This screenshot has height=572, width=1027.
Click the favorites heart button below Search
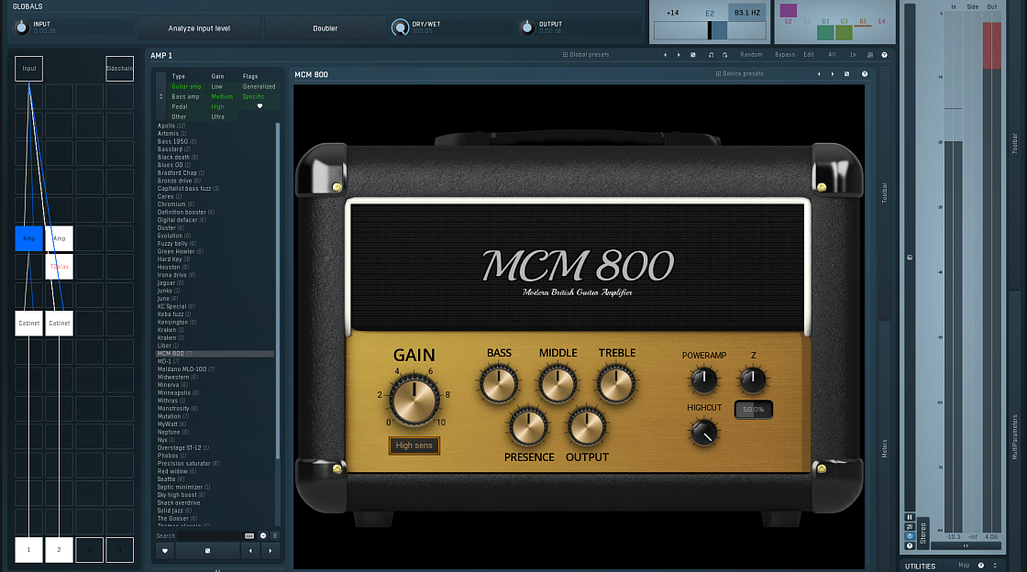tap(165, 551)
